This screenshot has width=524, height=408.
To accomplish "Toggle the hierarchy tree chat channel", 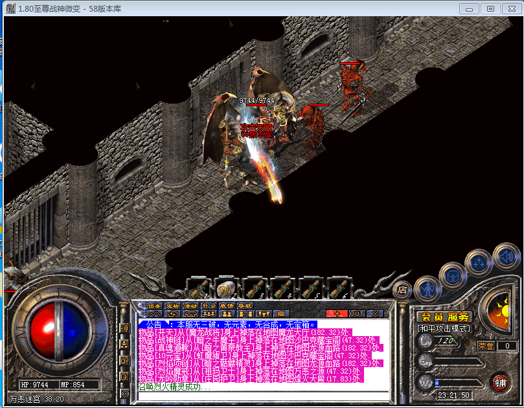I will tap(124, 345).
